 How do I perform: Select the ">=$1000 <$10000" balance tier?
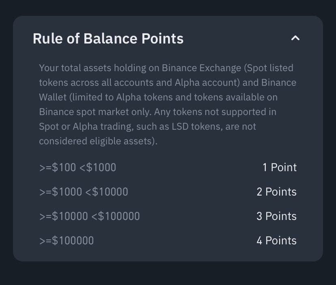pos(84,192)
